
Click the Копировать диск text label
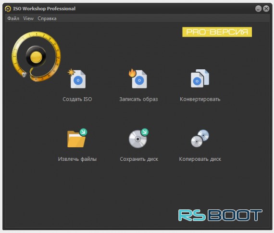pyautogui.click(x=200, y=159)
